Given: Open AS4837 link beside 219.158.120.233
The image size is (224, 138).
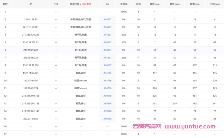Looking at the screenshot, I should click(x=108, y=35).
